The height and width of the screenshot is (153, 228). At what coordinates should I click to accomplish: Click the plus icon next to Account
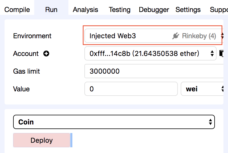46,54
